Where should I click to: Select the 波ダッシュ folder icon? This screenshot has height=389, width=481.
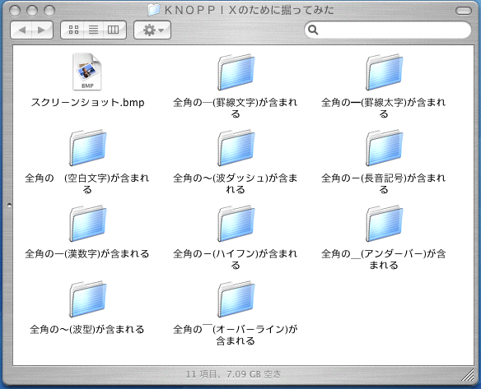(x=236, y=148)
